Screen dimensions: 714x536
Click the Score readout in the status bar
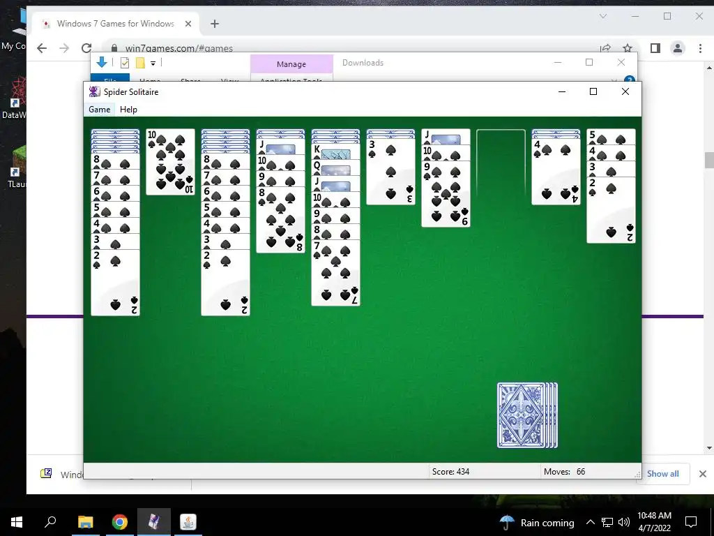pyautogui.click(x=451, y=472)
